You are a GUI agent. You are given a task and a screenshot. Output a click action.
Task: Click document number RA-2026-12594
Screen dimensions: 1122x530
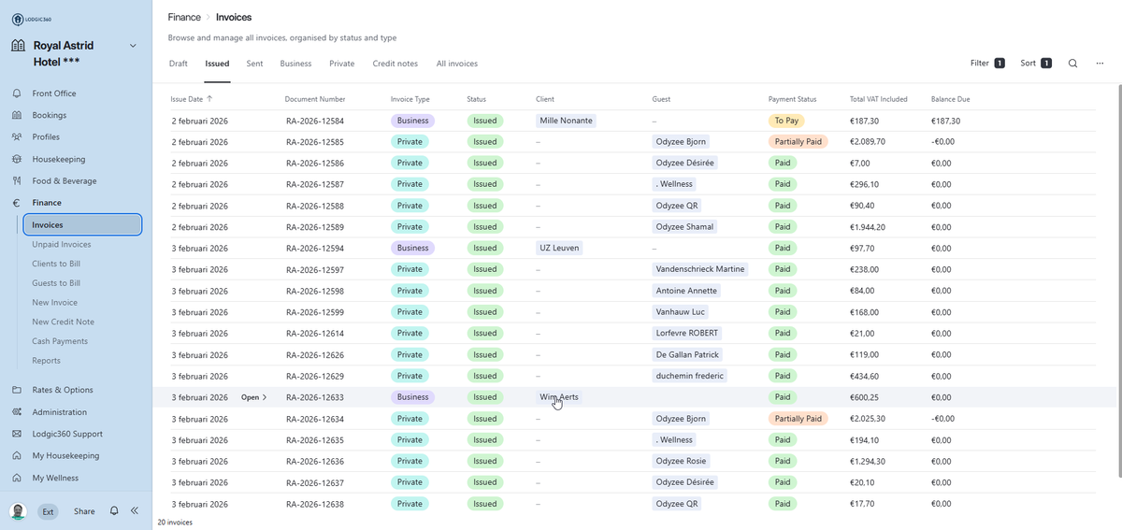314,249
